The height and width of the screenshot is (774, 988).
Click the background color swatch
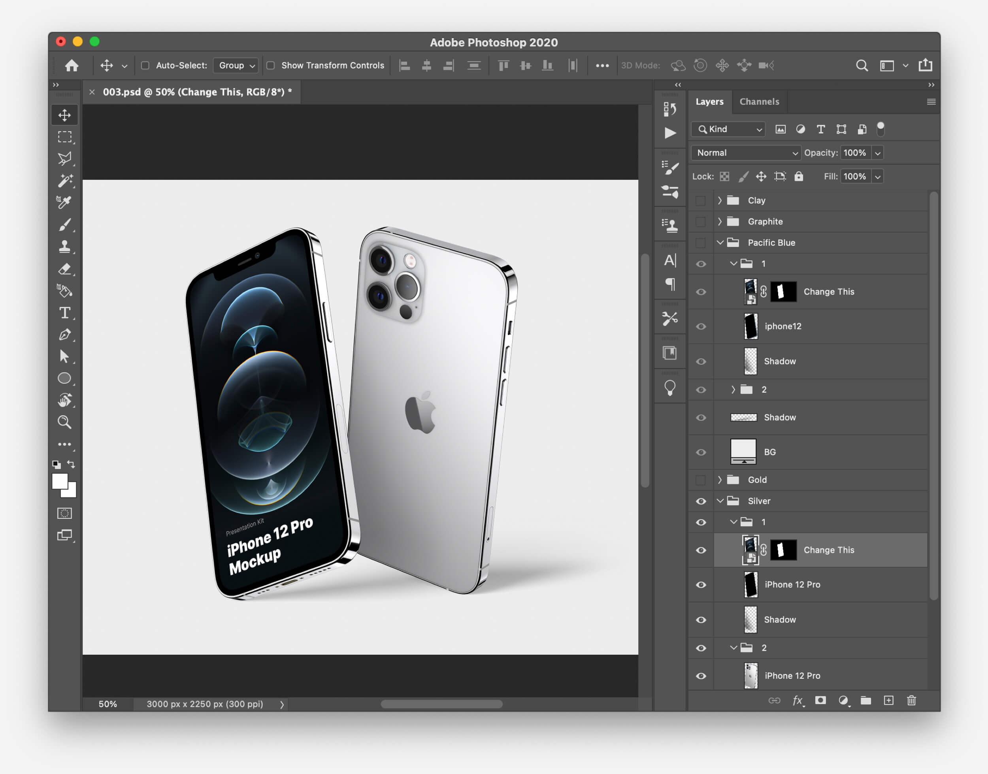(x=72, y=493)
